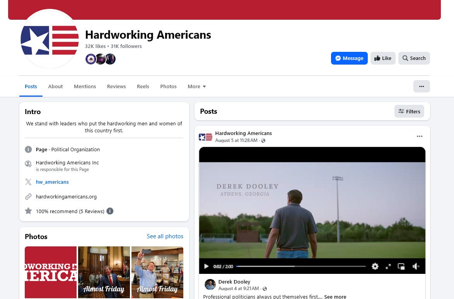Screen dimensions: 454x299
Task: Open Derek Dooley's profile name link
Action: pyautogui.click(x=234, y=282)
